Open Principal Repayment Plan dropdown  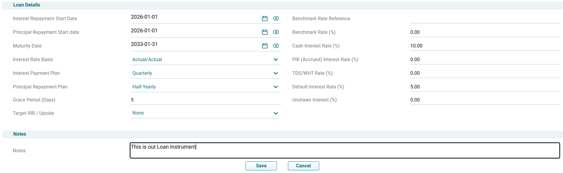(x=275, y=87)
